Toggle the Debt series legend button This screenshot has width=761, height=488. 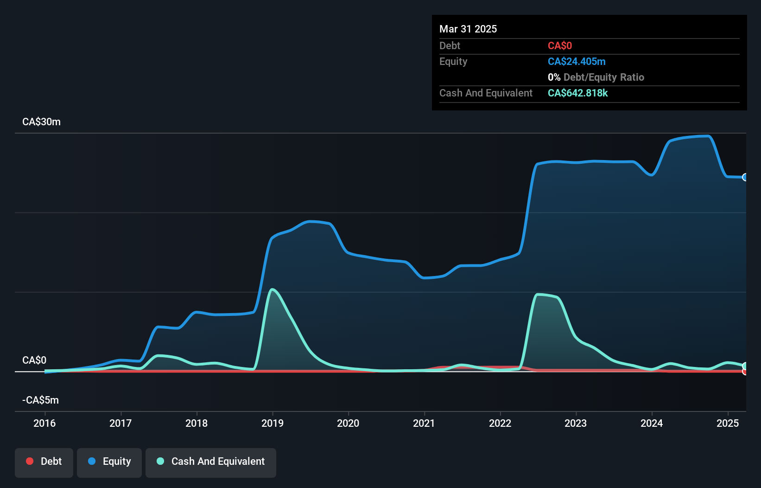point(44,462)
